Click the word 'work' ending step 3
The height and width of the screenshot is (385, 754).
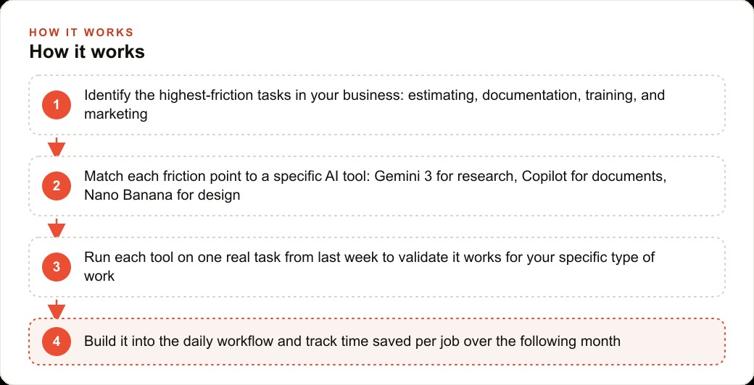(x=99, y=276)
